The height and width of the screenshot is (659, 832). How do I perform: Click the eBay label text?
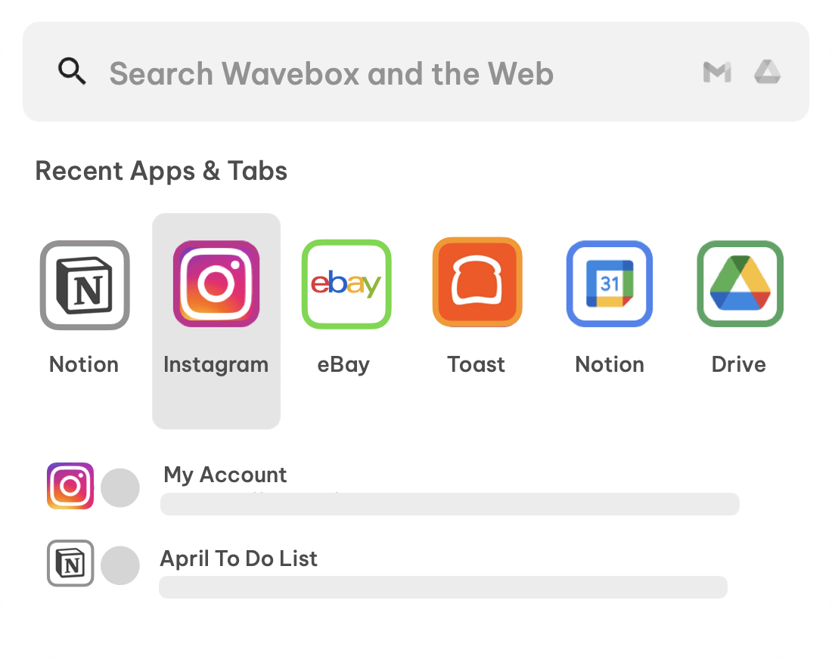343,364
